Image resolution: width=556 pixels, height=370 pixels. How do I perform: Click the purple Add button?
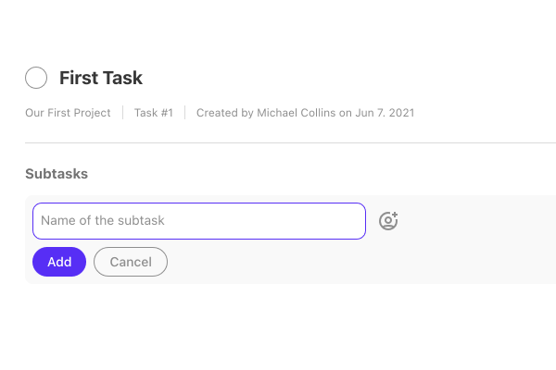(x=59, y=262)
